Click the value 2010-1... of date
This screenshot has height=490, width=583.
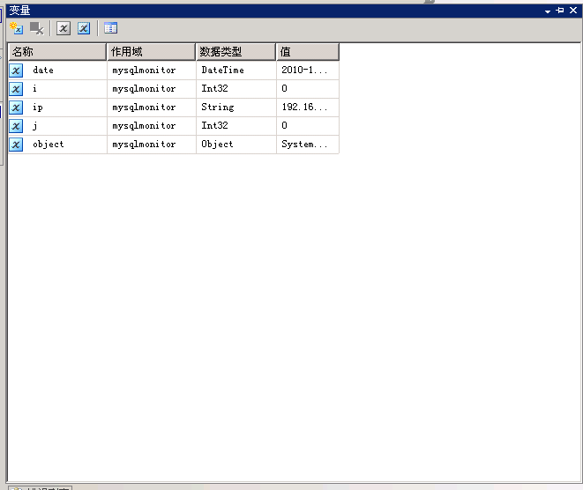pyautogui.click(x=308, y=71)
